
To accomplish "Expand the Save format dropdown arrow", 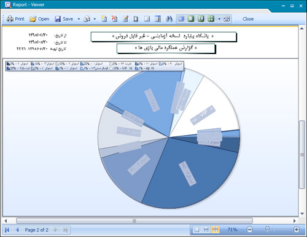I will (x=79, y=19).
